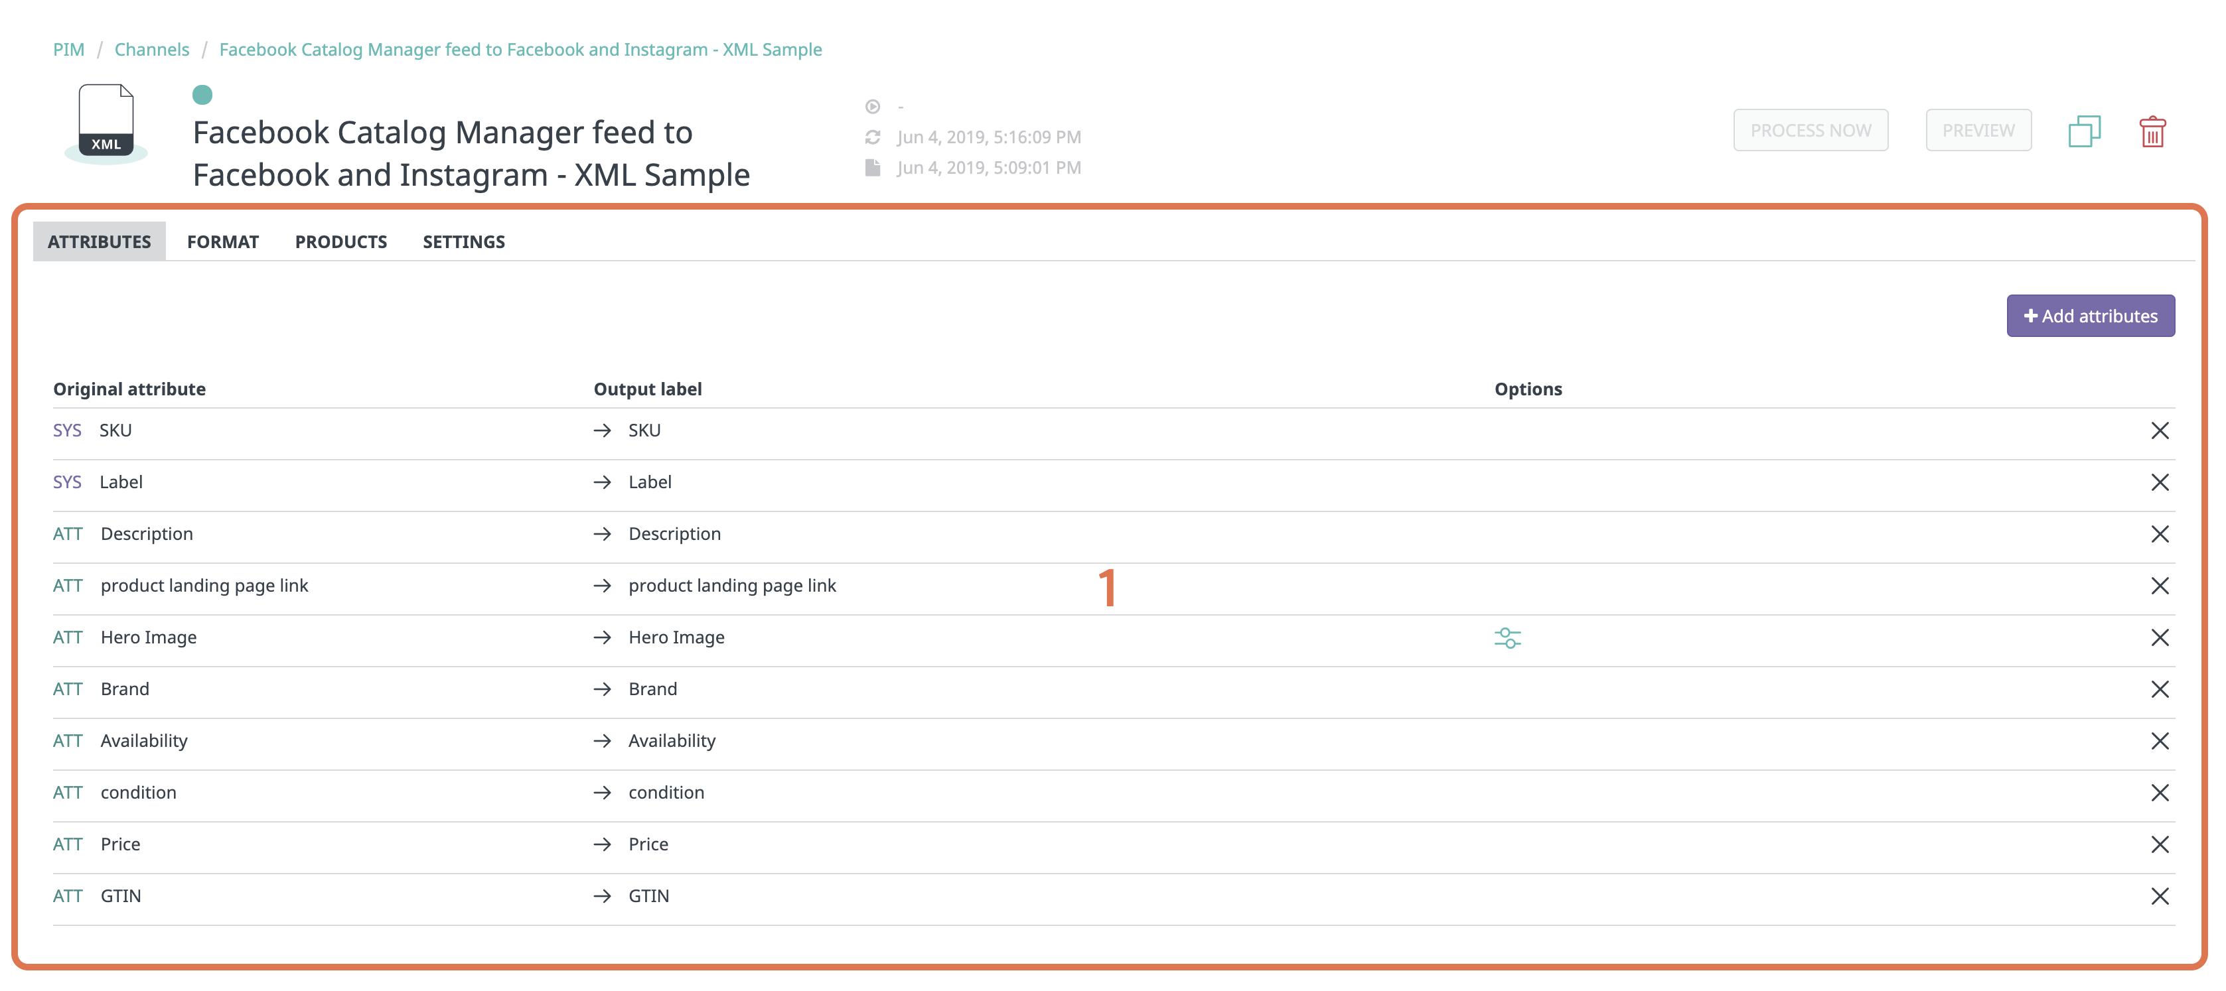Viewport: 2226px width, 991px height.
Task: Edit the Label output label
Action: tap(650, 482)
